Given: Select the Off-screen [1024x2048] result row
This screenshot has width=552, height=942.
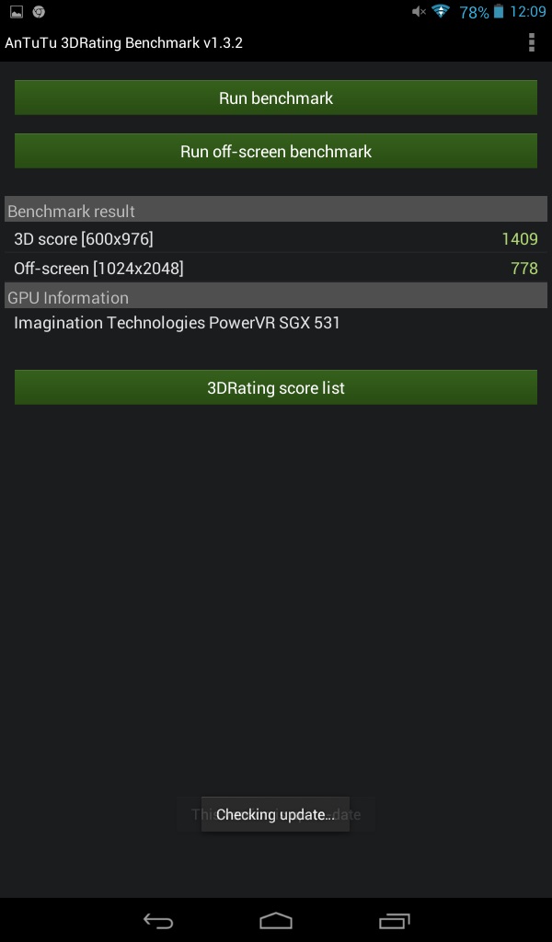Looking at the screenshot, I should (x=276, y=268).
